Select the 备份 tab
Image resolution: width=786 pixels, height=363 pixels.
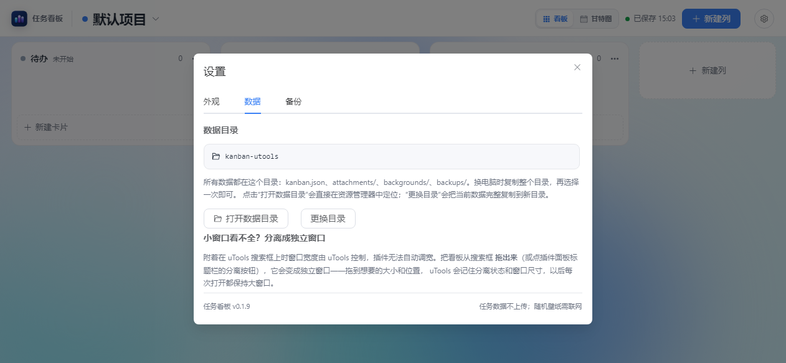tap(293, 101)
